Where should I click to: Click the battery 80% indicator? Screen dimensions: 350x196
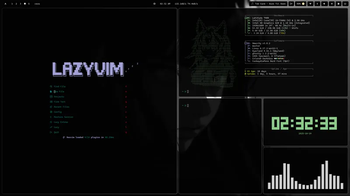click(301, 4)
